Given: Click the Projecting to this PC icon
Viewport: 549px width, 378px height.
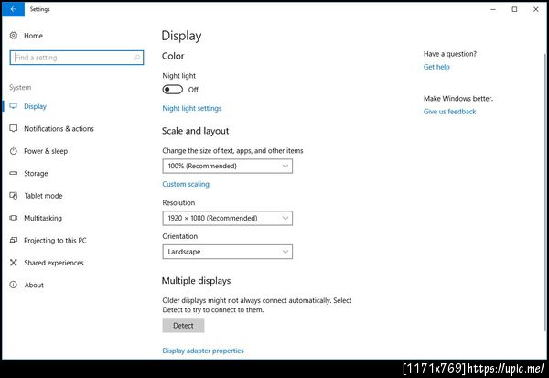Looking at the screenshot, I should pos(14,241).
